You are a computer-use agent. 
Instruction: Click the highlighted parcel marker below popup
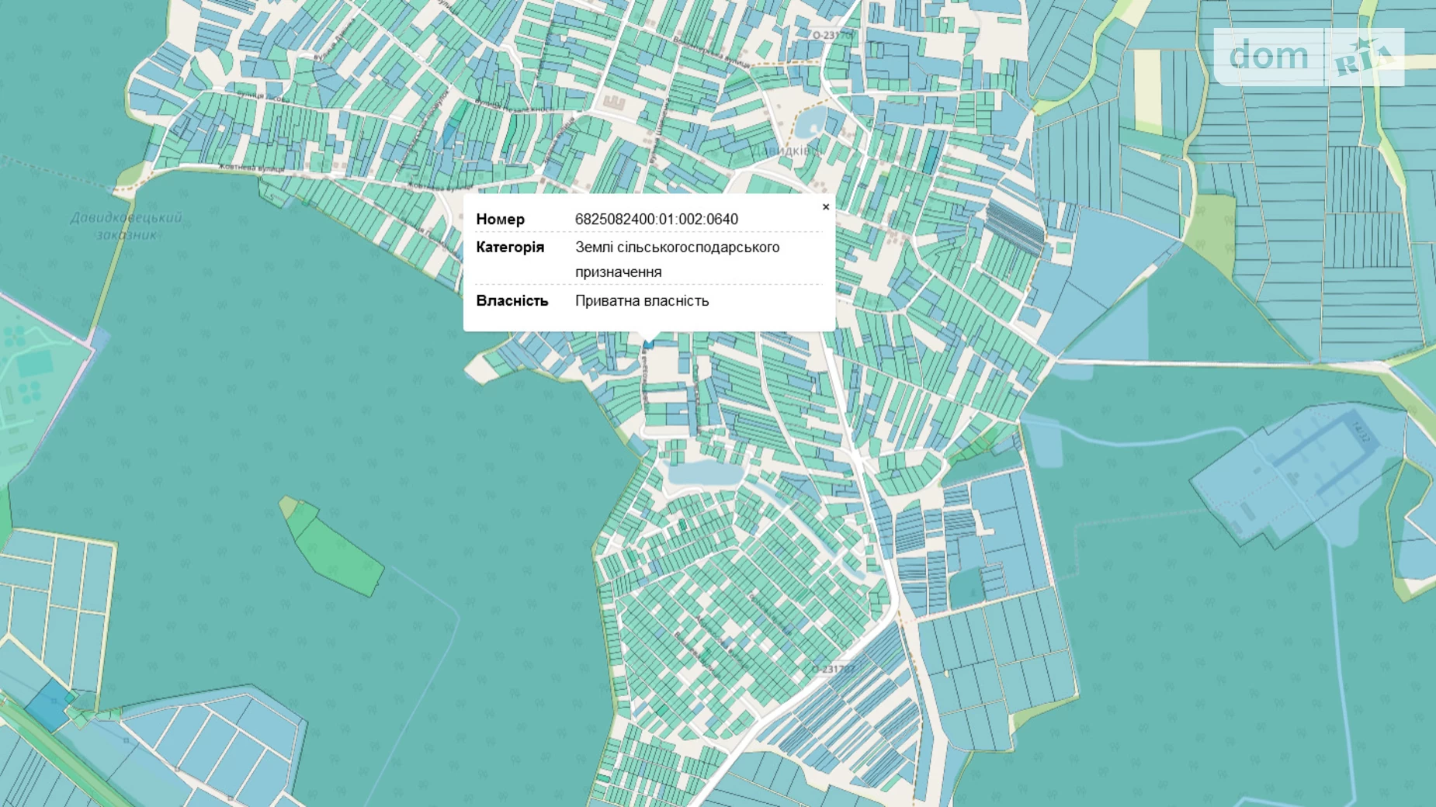(648, 343)
